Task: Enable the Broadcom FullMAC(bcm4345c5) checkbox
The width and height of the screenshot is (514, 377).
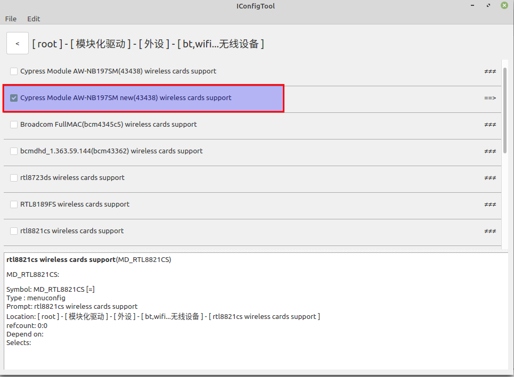Action: (x=14, y=125)
